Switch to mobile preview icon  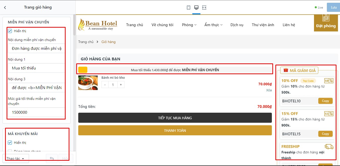click(x=188, y=8)
